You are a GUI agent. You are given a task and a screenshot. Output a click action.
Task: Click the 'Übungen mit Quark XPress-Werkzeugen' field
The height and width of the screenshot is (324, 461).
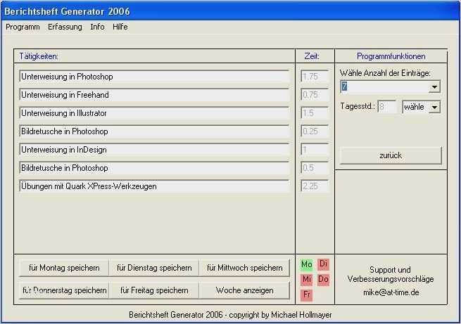[x=154, y=186]
